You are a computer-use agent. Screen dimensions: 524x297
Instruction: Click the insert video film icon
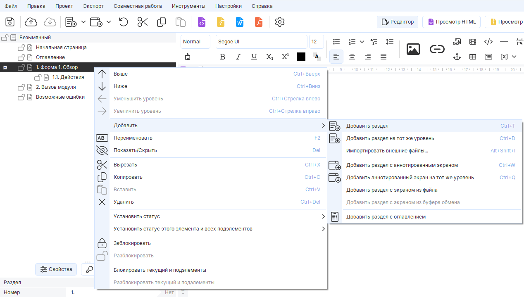pos(473,42)
